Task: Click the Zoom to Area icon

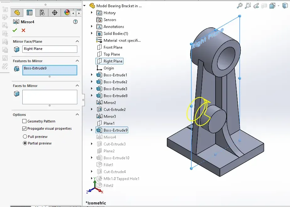Action: click(x=248, y=6)
